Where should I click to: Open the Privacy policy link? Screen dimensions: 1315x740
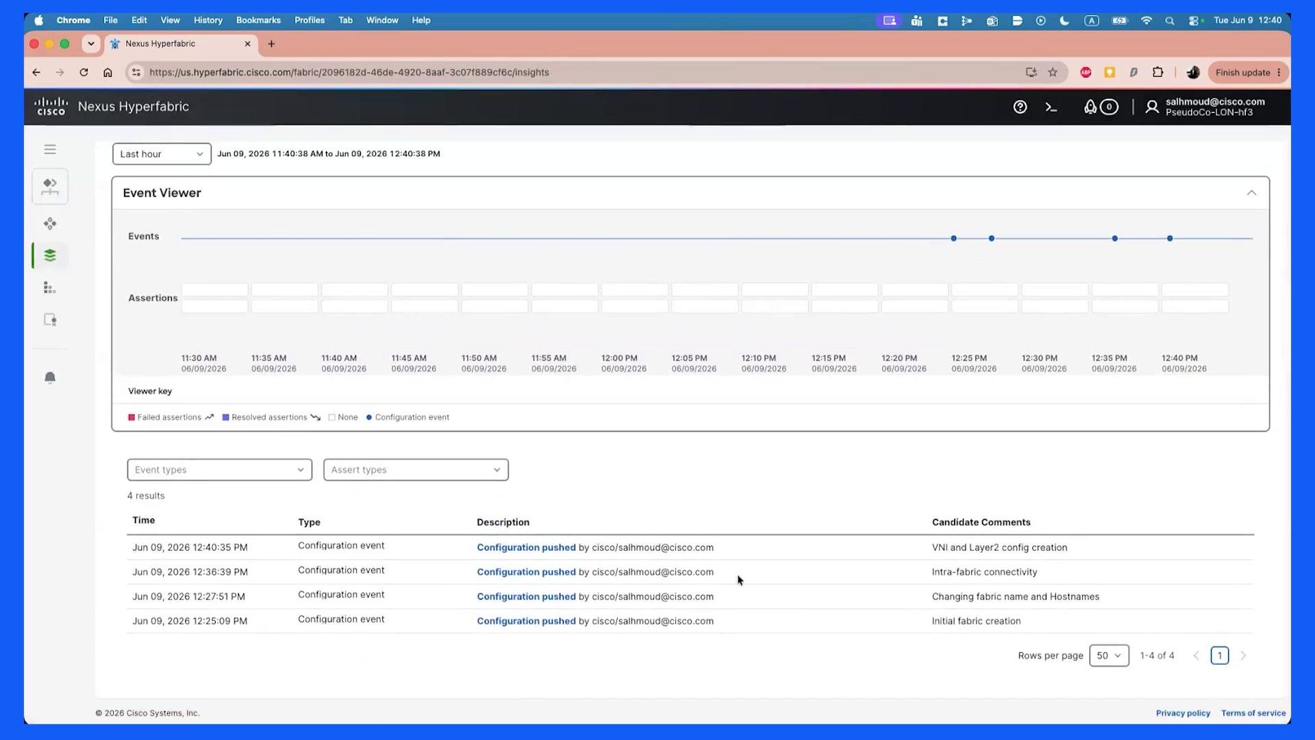(1183, 713)
